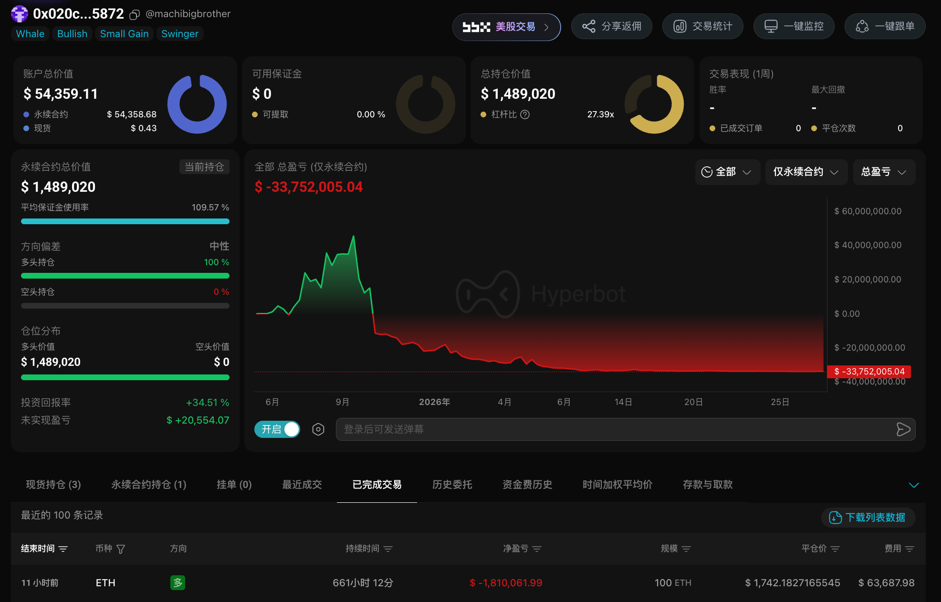Click the 一键跟单 button
The image size is (941, 602).
[885, 26]
